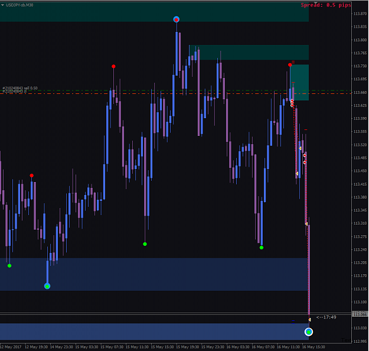Click the 113.310 price axis label
This screenshot has height=351, width=369.
coord(360,223)
